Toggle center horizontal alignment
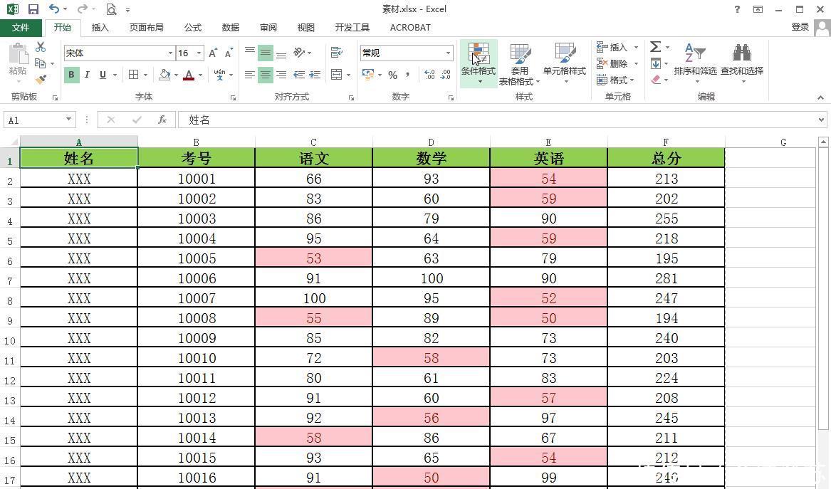The height and width of the screenshot is (489, 831). tap(265, 75)
